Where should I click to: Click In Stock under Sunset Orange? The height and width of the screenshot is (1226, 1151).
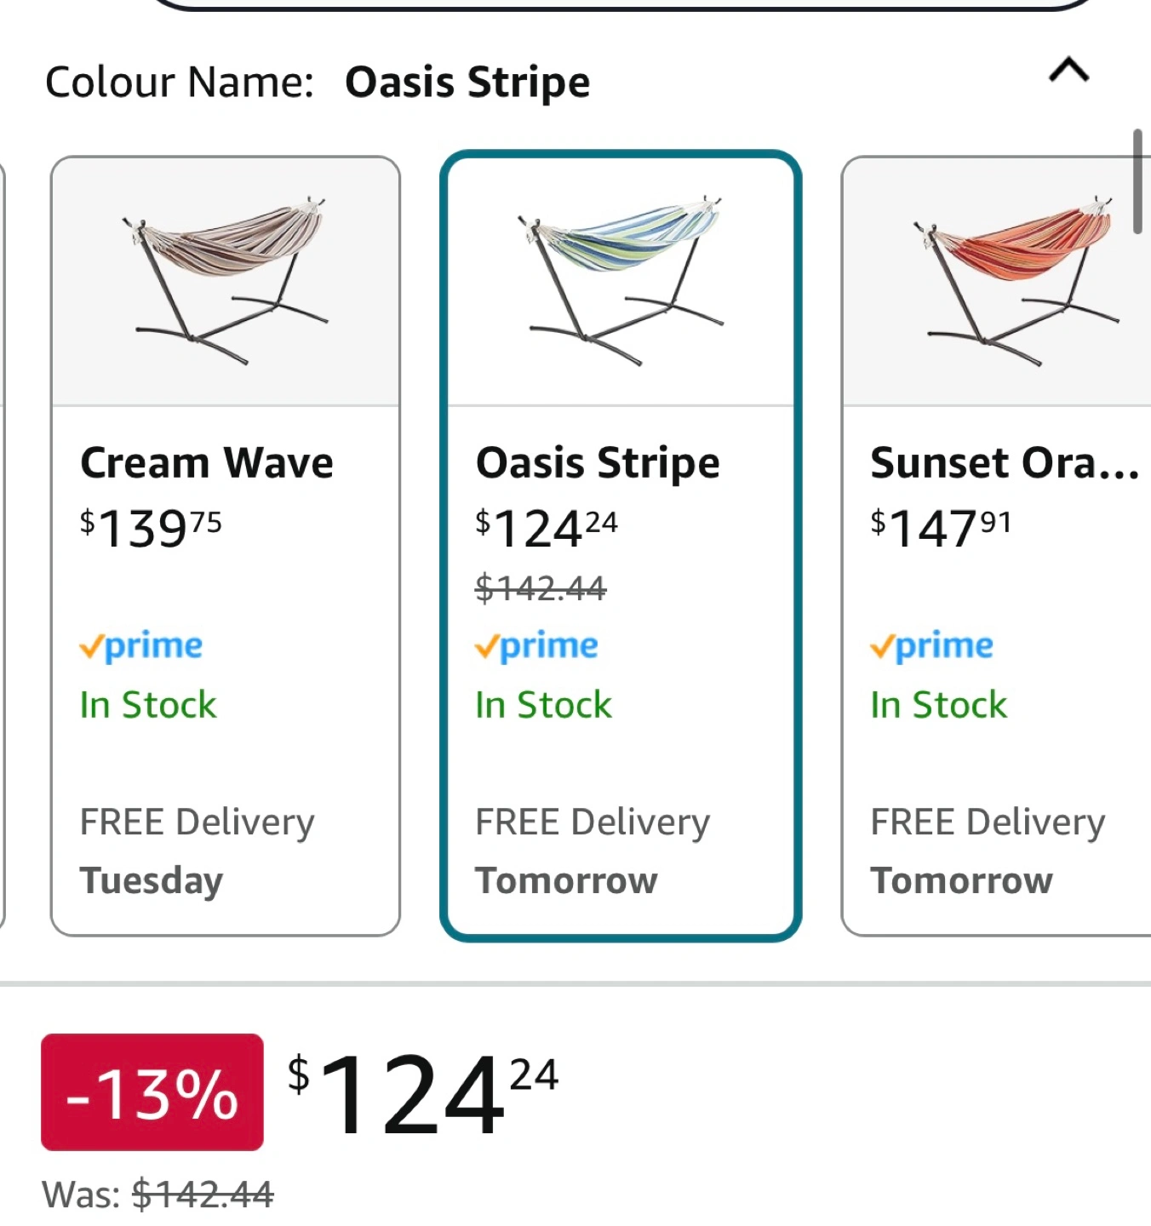(938, 705)
